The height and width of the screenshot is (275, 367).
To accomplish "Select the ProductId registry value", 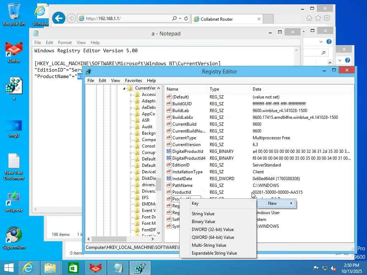I will pos(181,192).
